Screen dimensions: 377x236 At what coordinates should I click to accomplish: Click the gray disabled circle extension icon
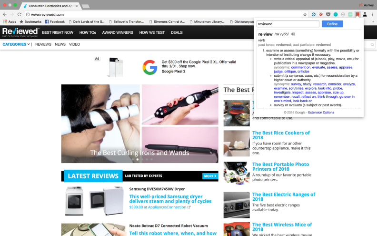click(x=343, y=14)
